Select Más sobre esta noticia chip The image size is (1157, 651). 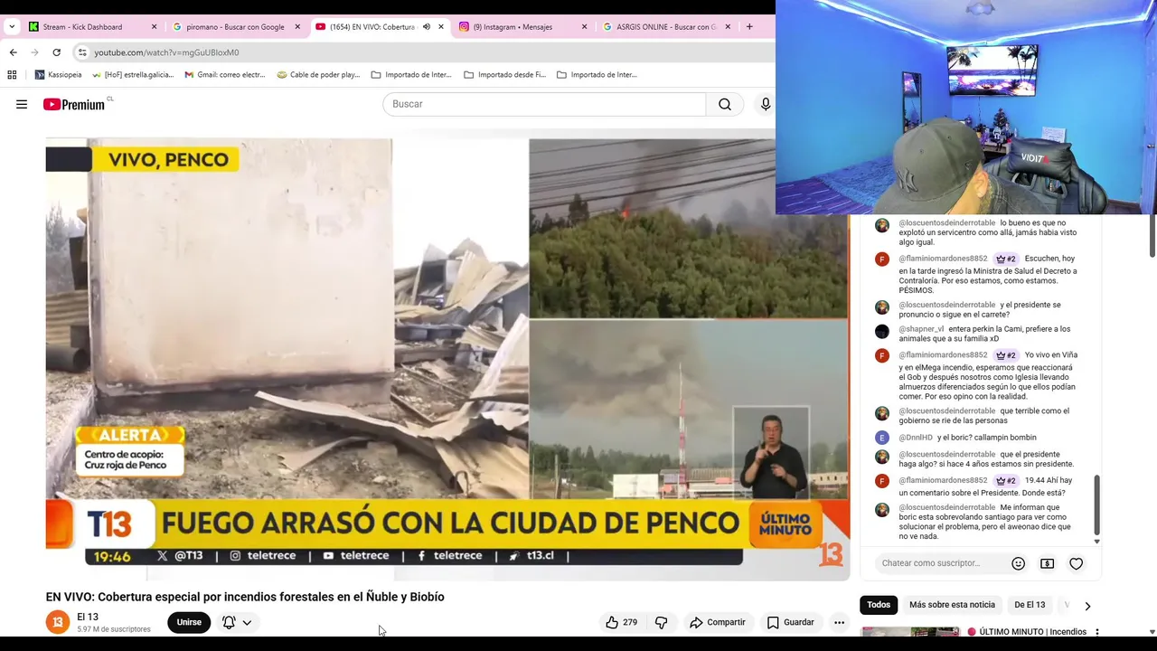coord(952,605)
